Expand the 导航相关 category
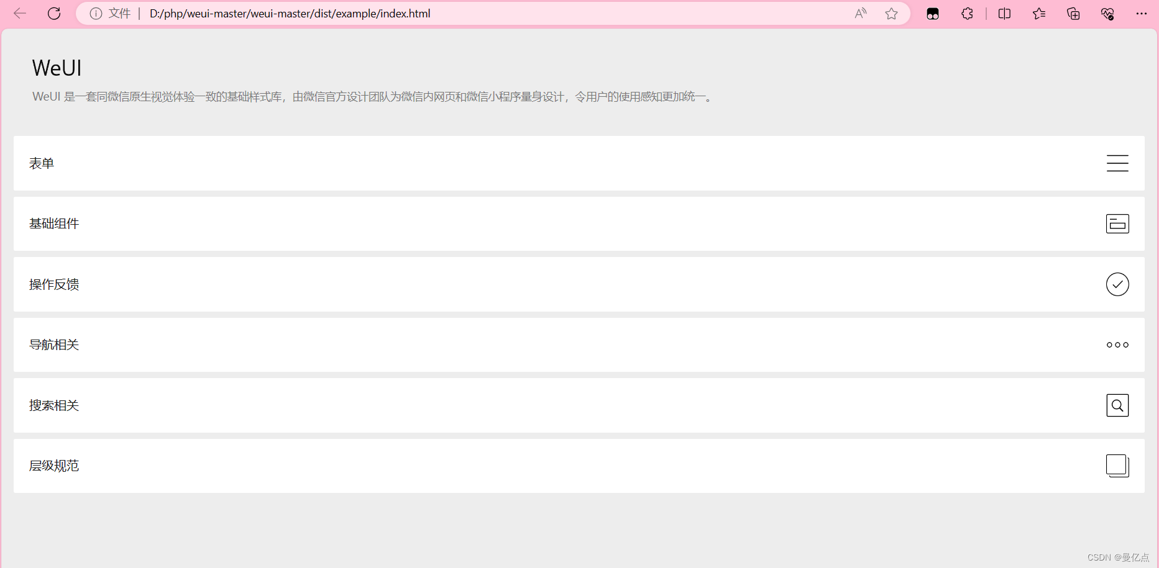Viewport: 1159px width, 568px height. (579, 345)
